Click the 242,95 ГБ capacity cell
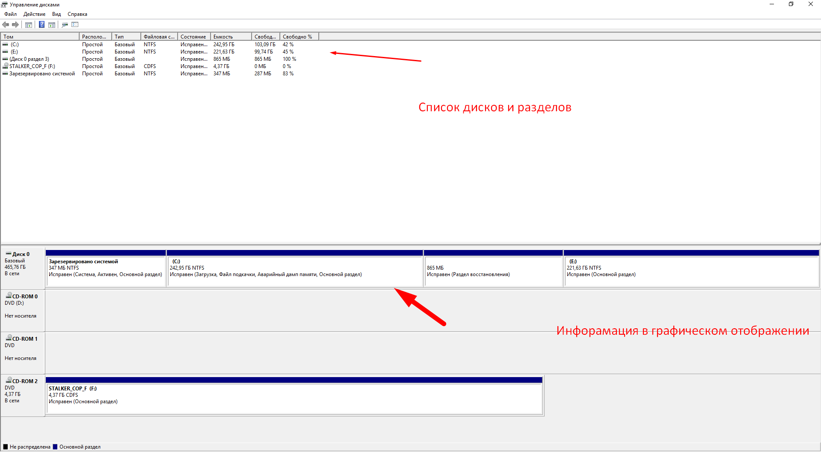 (x=224, y=45)
